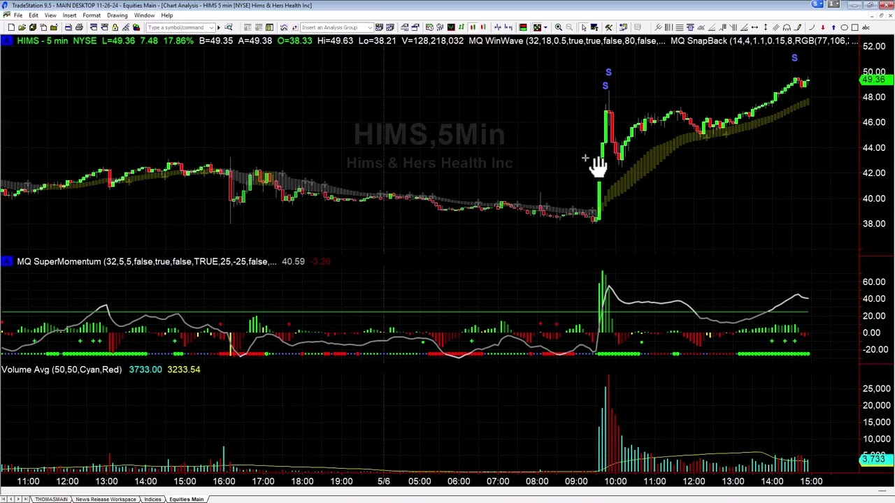
Task: Open the Format menu
Action: [92, 15]
